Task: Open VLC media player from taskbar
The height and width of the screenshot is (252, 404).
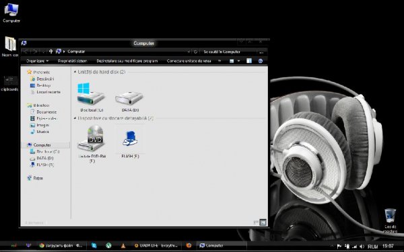Action: coord(123,245)
